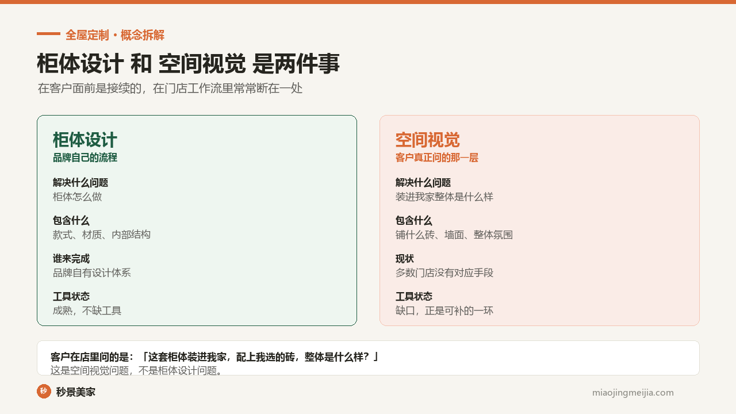Select the answer 柜体怎么做

(78, 197)
